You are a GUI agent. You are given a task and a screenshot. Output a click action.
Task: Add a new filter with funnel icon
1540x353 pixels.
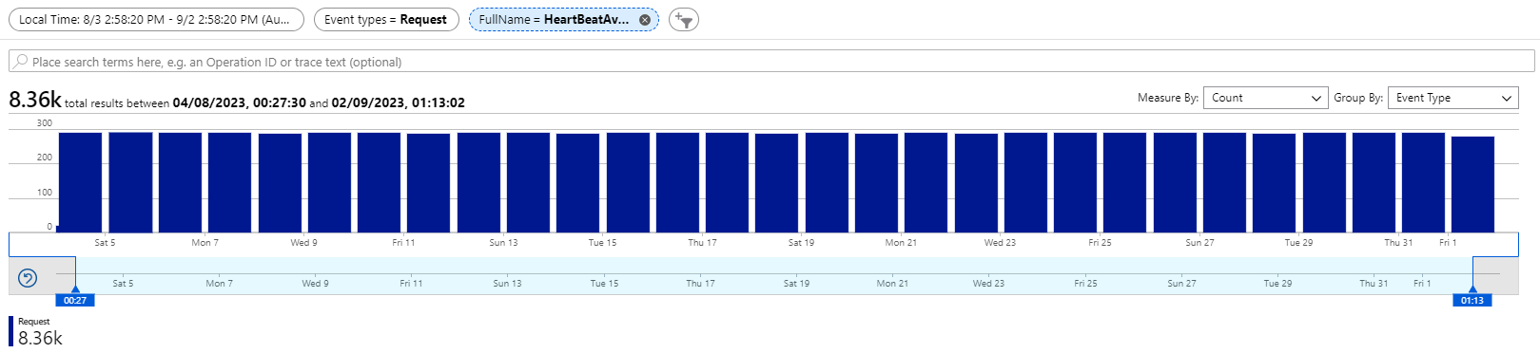(x=684, y=20)
